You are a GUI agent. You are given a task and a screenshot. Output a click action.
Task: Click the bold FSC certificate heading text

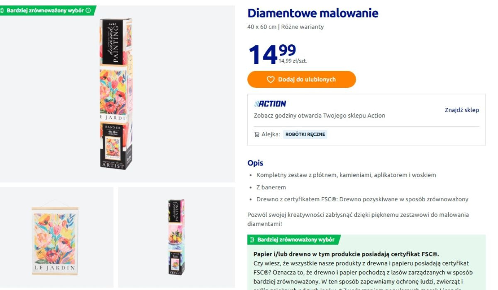click(x=346, y=254)
